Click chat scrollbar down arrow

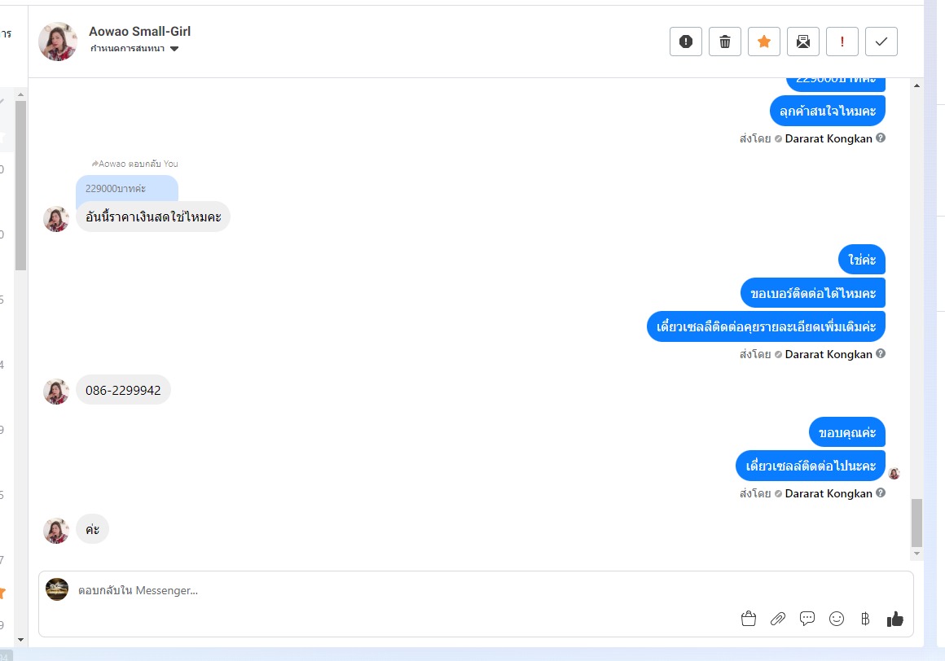coord(916,554)
